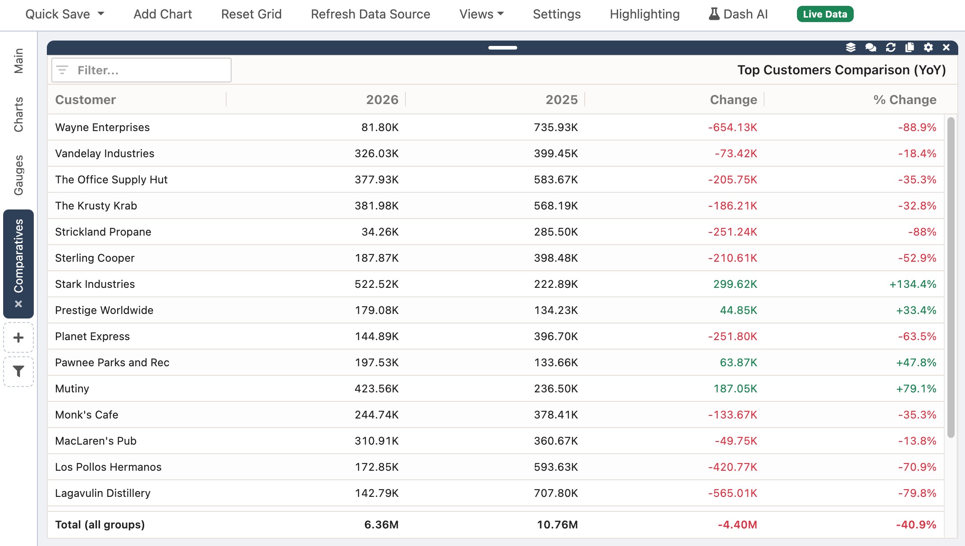The width and height of the screenshot is (965, 546).
Task: Switch to the Charts tab
Action: coord(18,114)
